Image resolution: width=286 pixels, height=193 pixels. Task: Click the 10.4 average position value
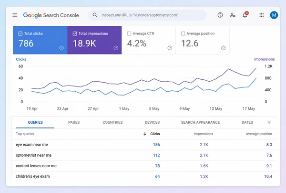(268, 176)
